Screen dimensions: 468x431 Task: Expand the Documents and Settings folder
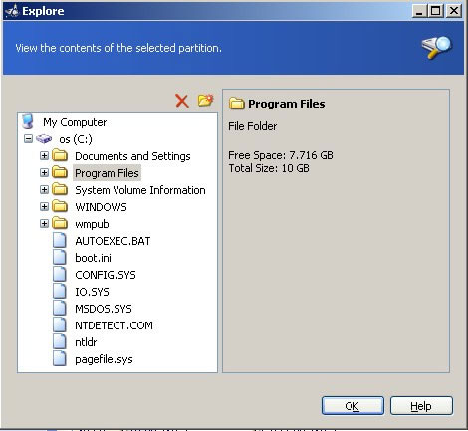click(44, 155)
